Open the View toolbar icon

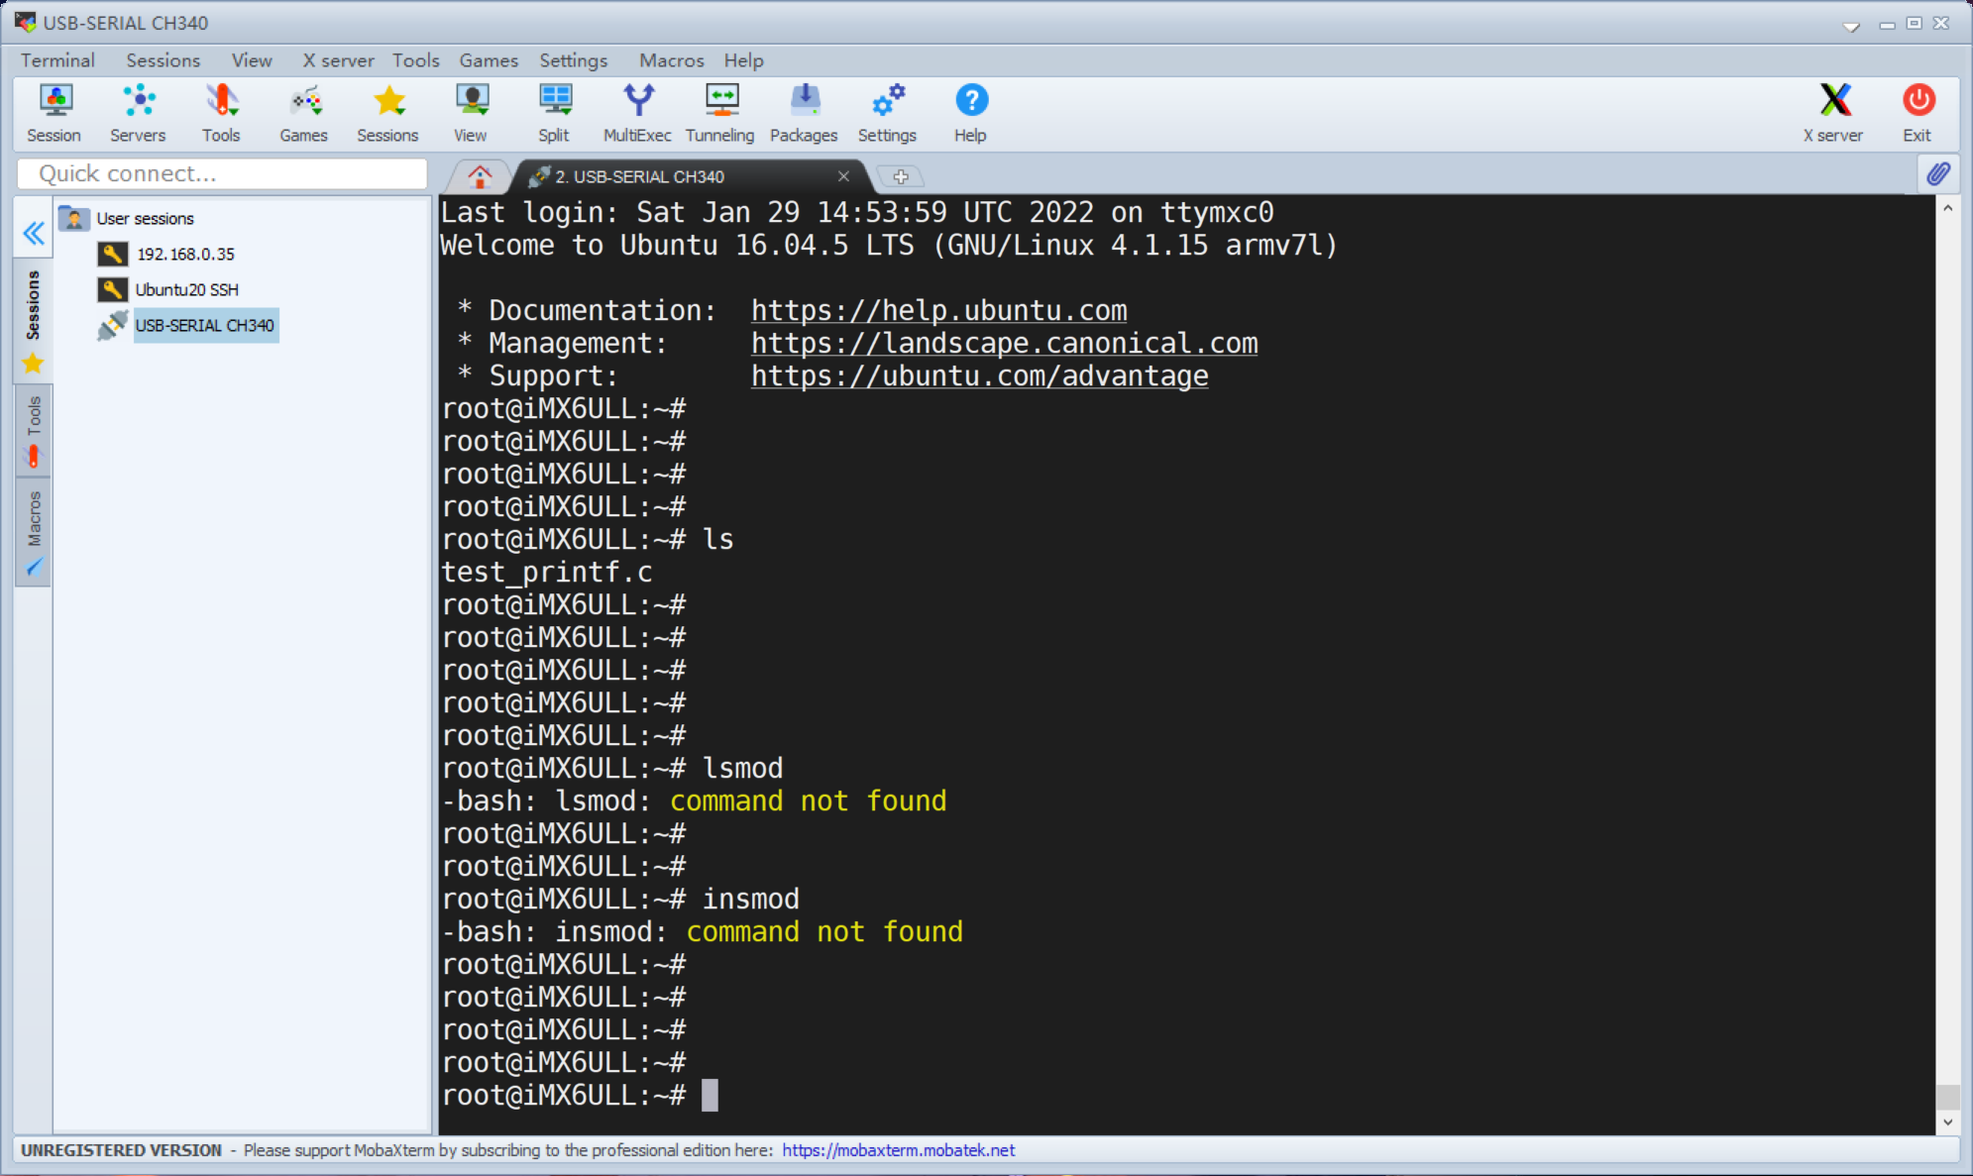point(471,114)
